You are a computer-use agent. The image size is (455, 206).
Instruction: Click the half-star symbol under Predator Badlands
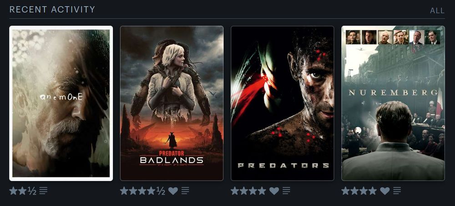[x=161, y=191]
